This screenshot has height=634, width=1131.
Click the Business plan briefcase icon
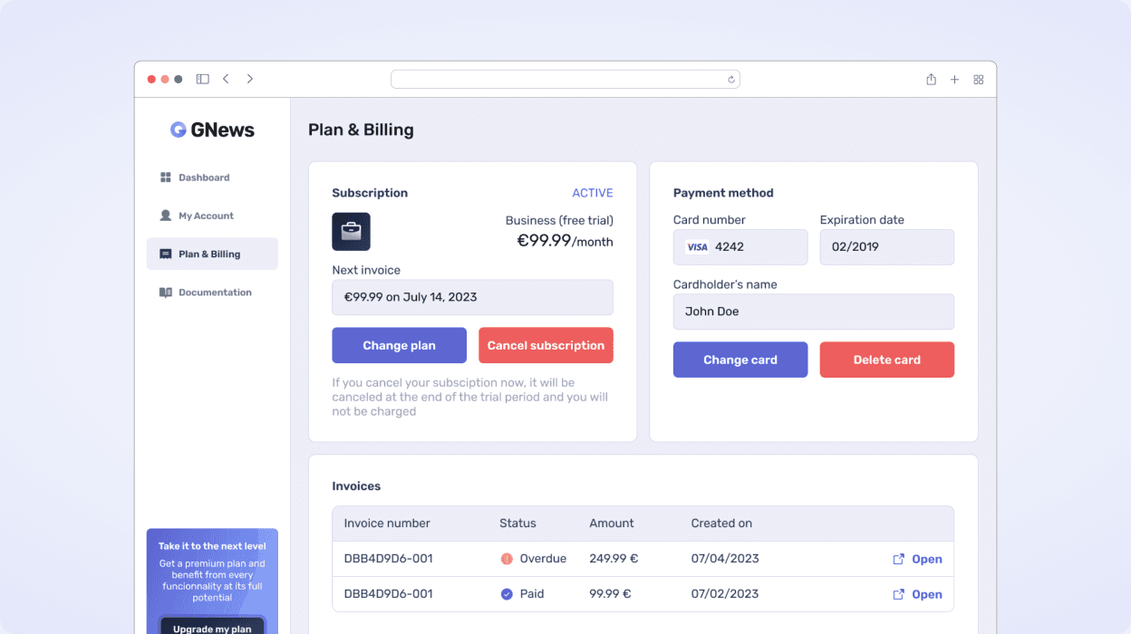(x=351, y=232)
